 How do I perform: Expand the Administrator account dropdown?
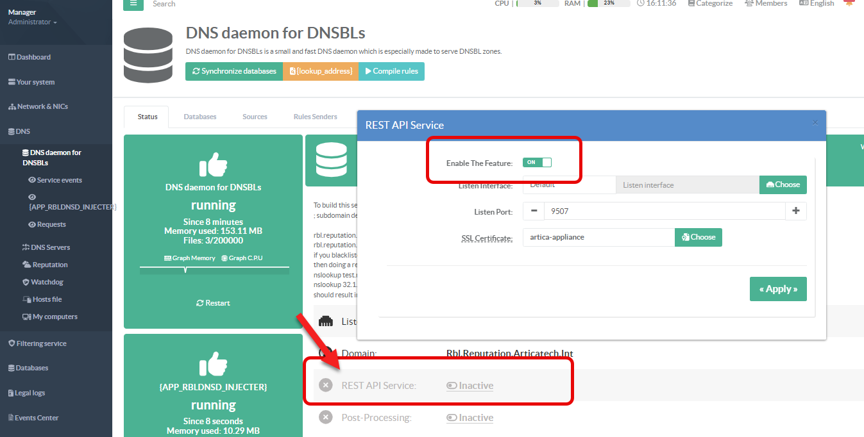pos(32,22)
